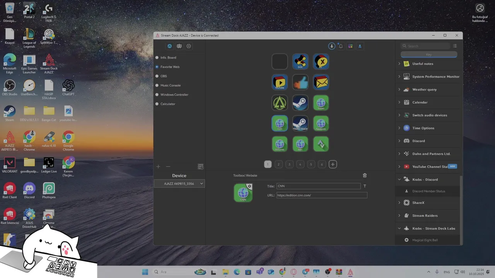
Task: Toggle the list view icon beside search
Action: pyautogui.click(x=455, y=46)
